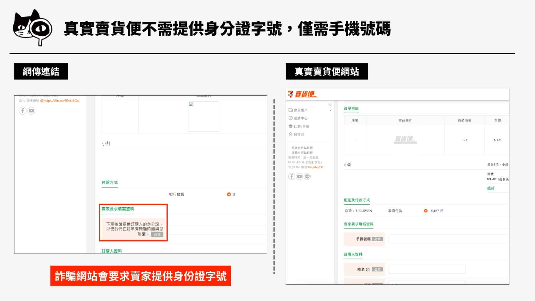Select the 訂單明細 section heading
This screenshot has height=301, width=535.
click(351, 108)
